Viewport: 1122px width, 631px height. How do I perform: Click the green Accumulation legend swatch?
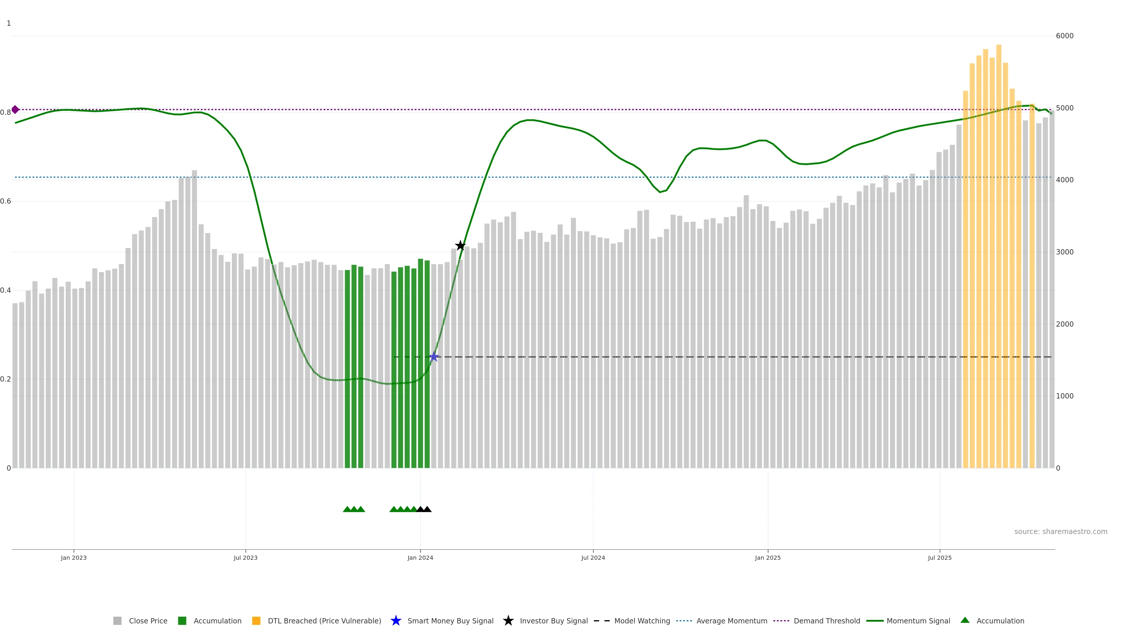pos(183,621)
